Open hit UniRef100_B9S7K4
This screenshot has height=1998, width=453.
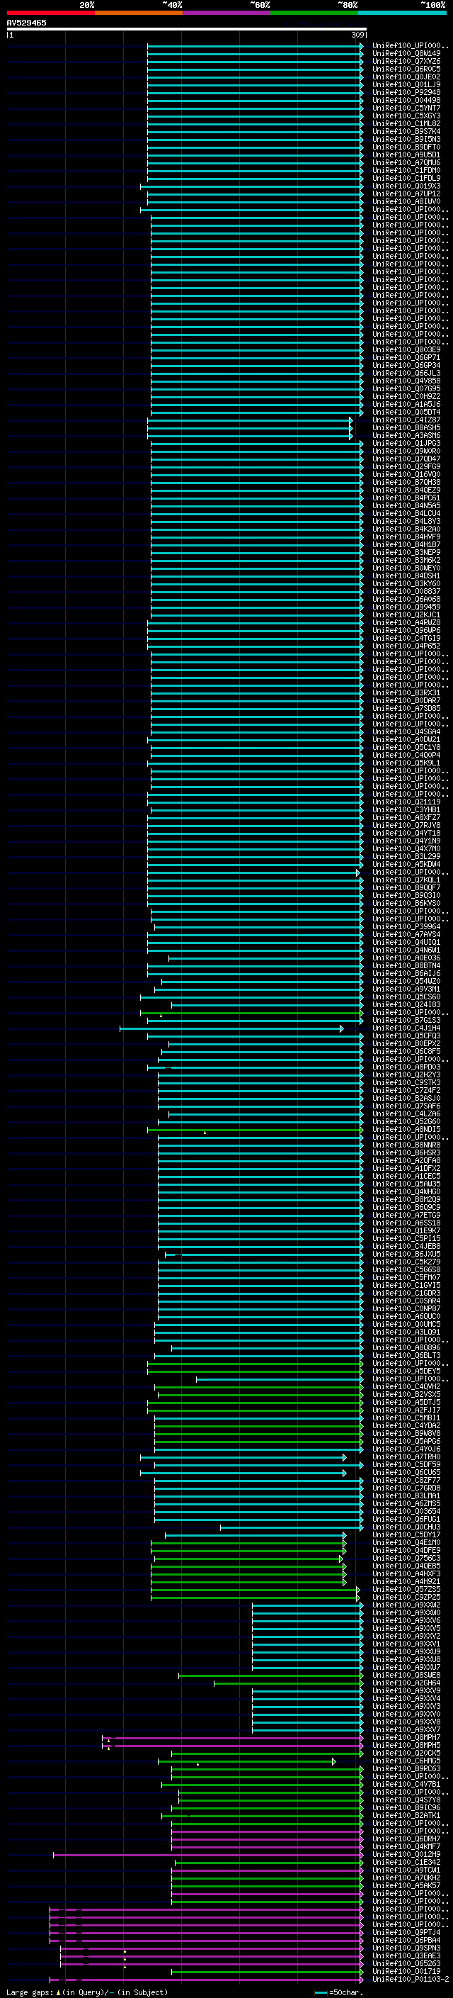coord(406,131)
